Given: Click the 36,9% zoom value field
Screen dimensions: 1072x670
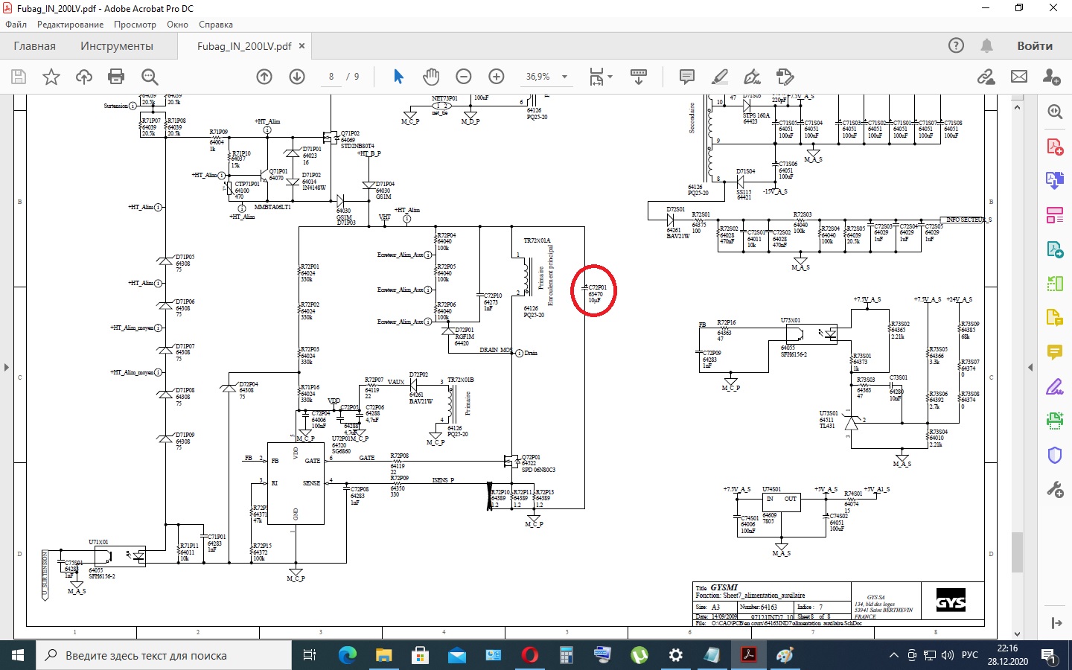Looking at the screenshot, I should (537, 77).
